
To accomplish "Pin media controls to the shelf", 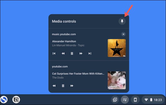I will tap(122, 21).
